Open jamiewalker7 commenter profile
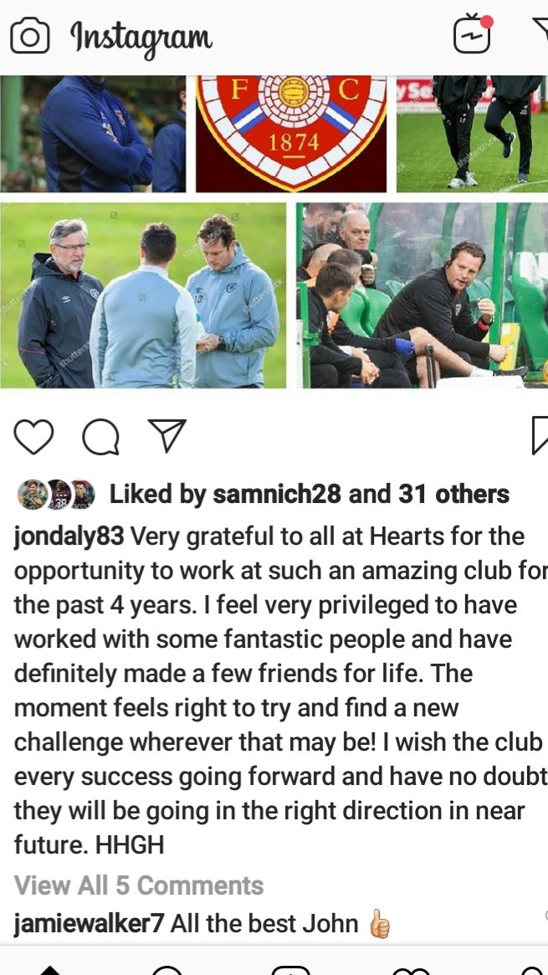Image resolution: width=548 pixels, height=975 pixels. point(89,924)
